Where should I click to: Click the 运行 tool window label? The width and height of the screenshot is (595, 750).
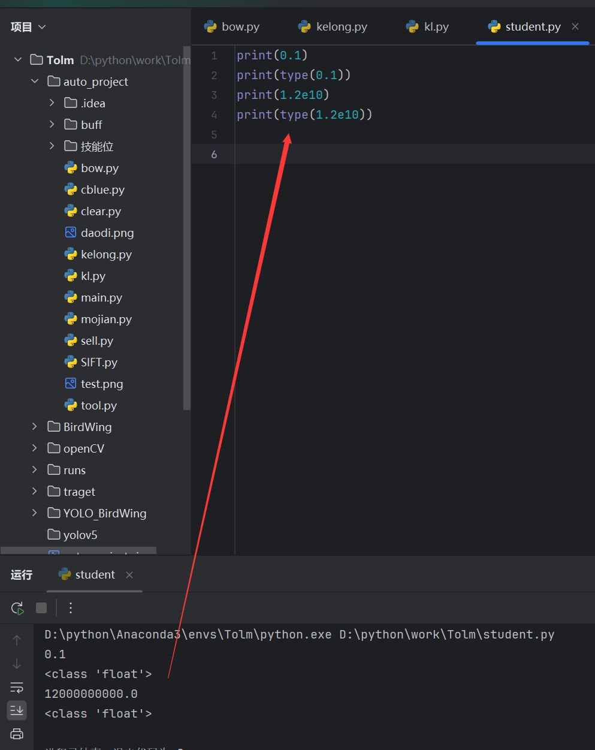[22, 575]
